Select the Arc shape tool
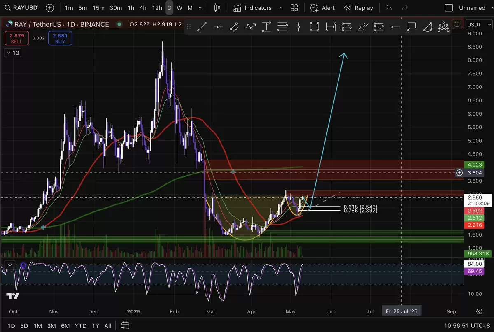The image size is (494, 332). point(427,27)
